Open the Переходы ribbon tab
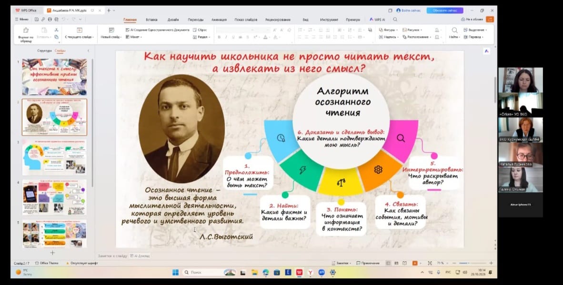 196,20
